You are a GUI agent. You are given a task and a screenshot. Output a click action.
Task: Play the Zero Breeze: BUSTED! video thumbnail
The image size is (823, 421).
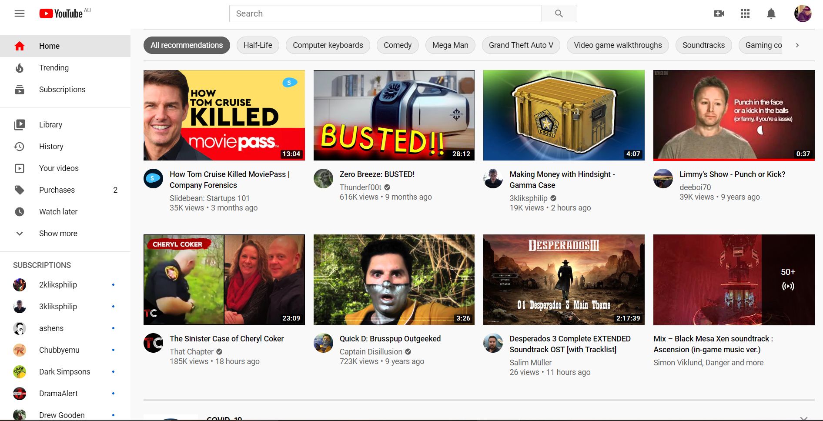click(x=394, y=115)
